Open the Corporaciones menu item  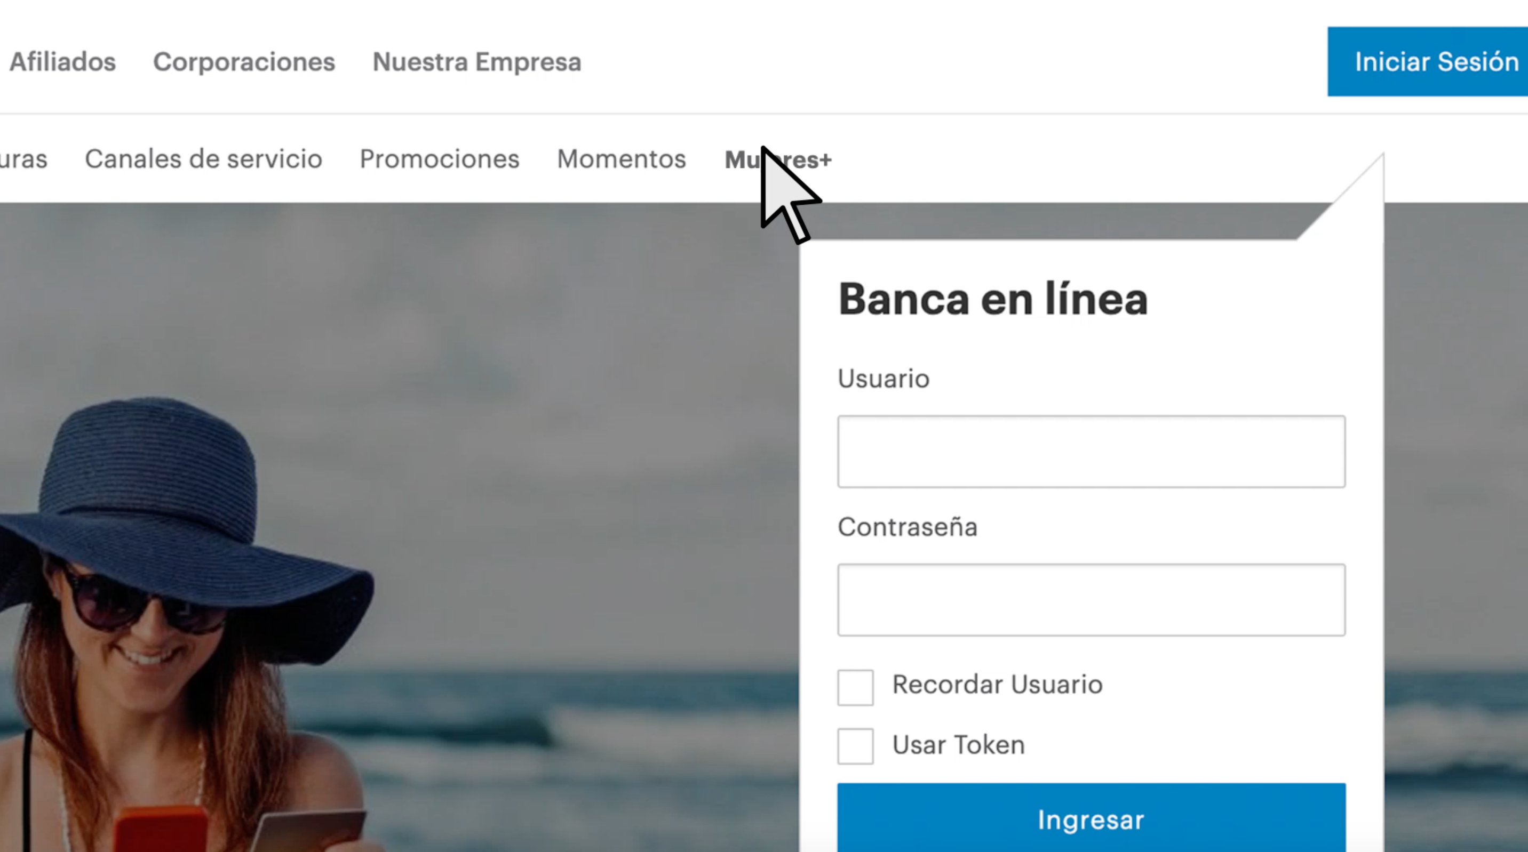pyautogui.click(x=244, y=62)
